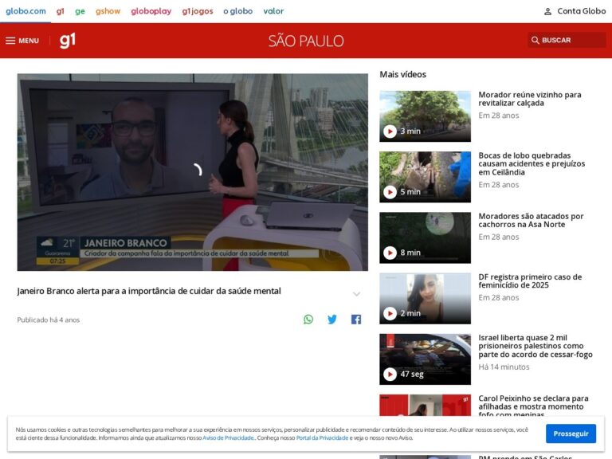The width and height of the screenshot is (612, 459).
Task: Share the video on Facebook
Action: 356,320
